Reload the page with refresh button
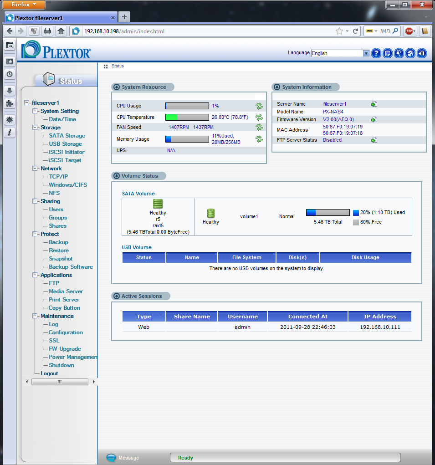This screenshot has height=465, width=435. [356, 31]
